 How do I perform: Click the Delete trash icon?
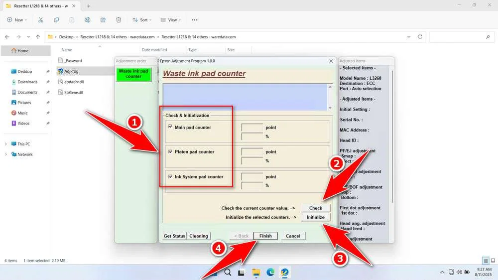[x=119, y=20]
